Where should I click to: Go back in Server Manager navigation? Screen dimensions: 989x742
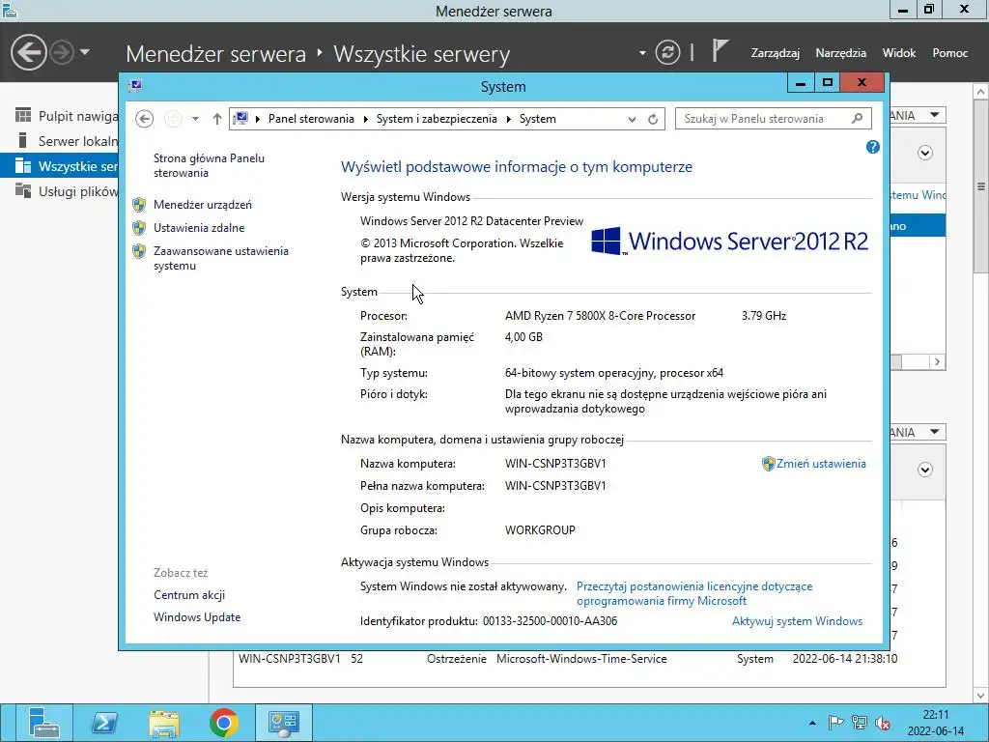click(x=28, y=52)
